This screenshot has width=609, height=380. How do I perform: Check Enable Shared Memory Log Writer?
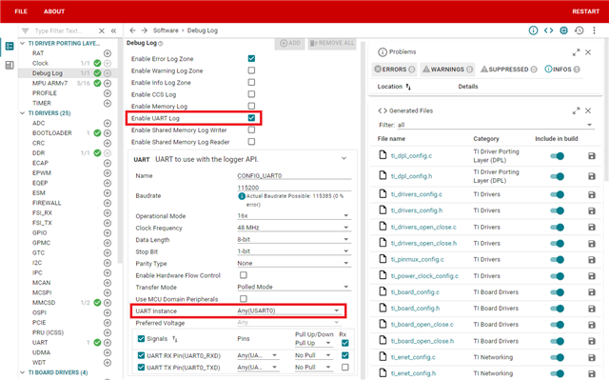[251, 130]
